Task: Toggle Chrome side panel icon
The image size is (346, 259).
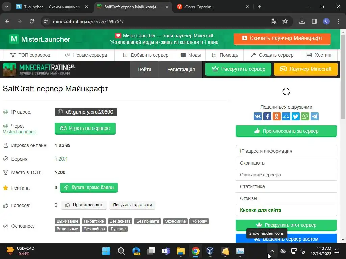Action: [x=314, y=21]
